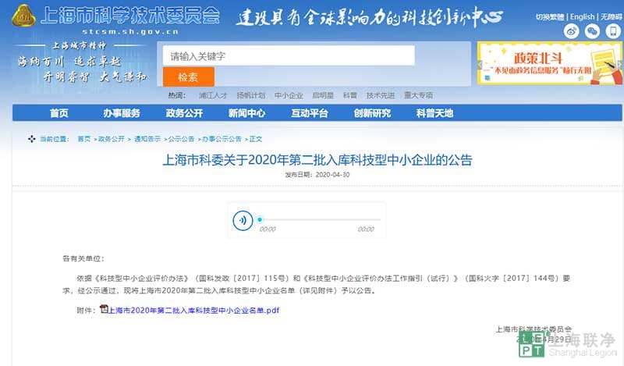
Task: Click hot keyword 浦江人才
Action: click(213, 95)
